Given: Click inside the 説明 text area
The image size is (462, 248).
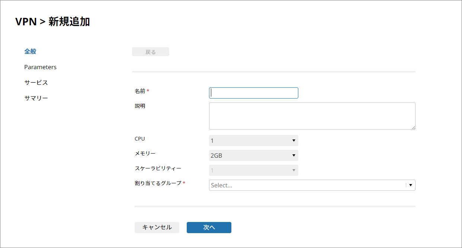Looking at the screenshot, I should coord(312,116).
